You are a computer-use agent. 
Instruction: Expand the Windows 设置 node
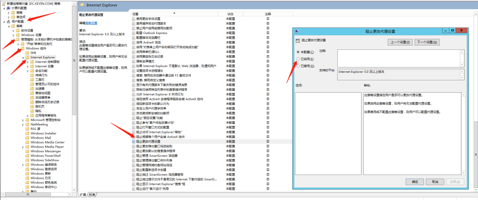point(13,35)
